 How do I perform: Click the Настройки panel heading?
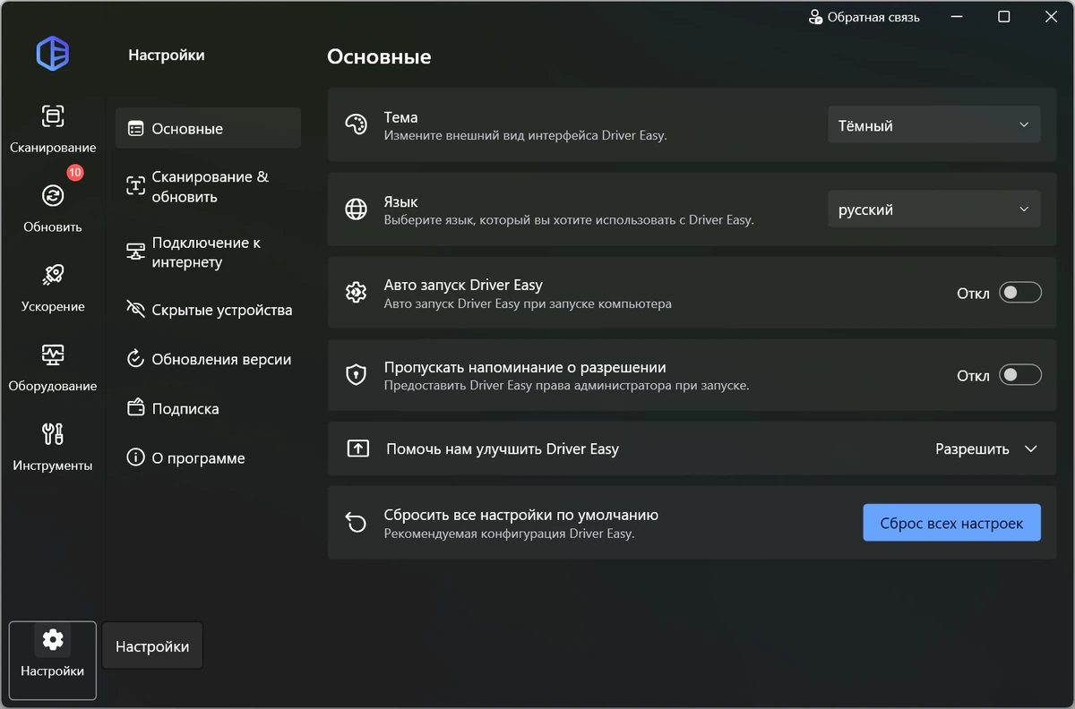pyautogui.click(x=167, y=56)
